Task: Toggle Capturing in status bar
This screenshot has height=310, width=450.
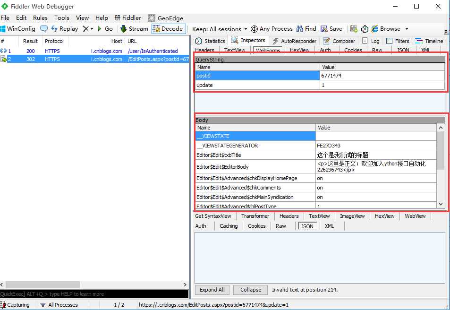Action: coord(16,305)
